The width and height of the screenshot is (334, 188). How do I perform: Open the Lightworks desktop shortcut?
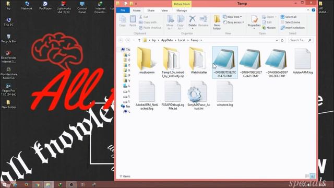(x=64, y=7)
